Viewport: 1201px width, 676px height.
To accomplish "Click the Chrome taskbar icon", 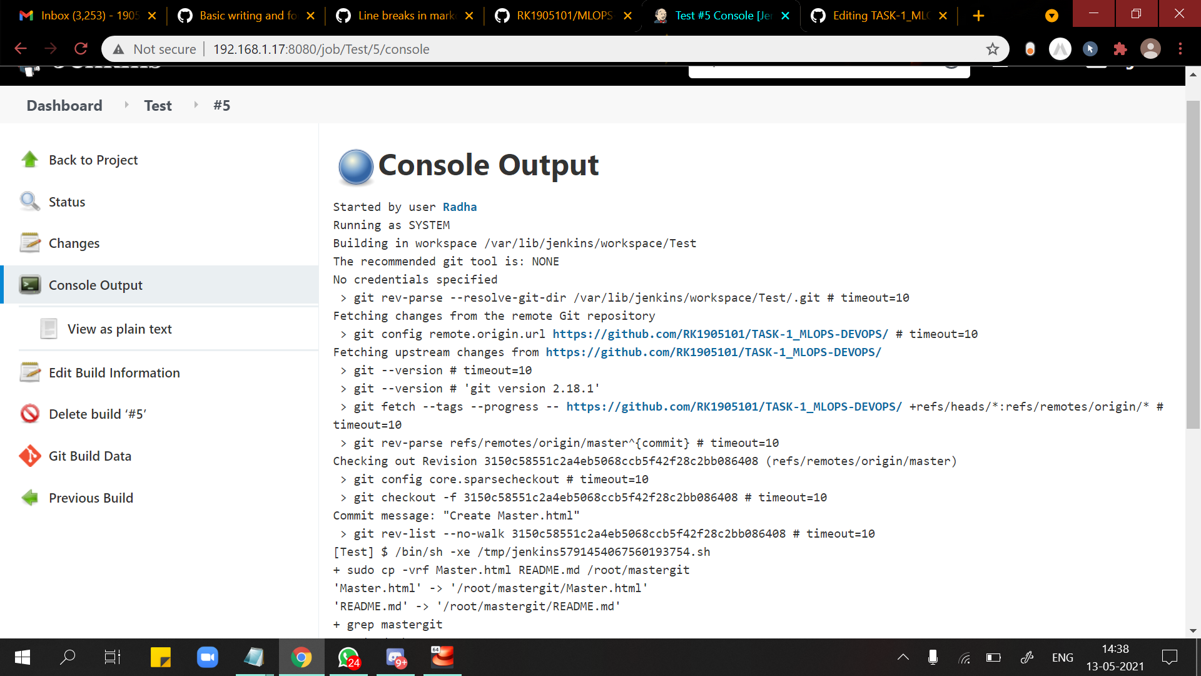I will pyautogui.click(x=302, y=657).
